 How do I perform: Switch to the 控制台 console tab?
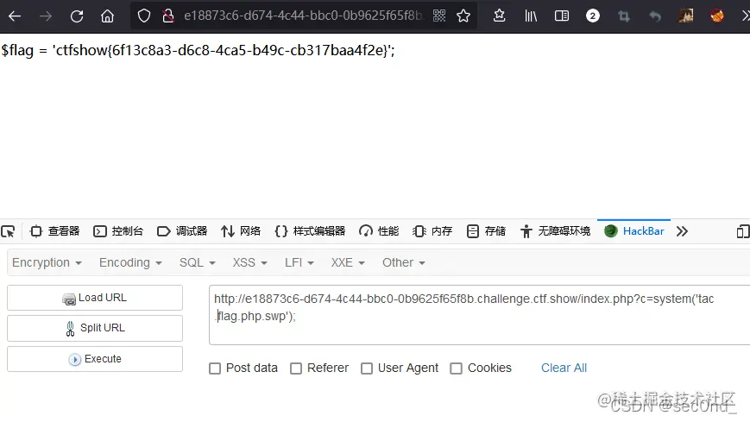118,231
